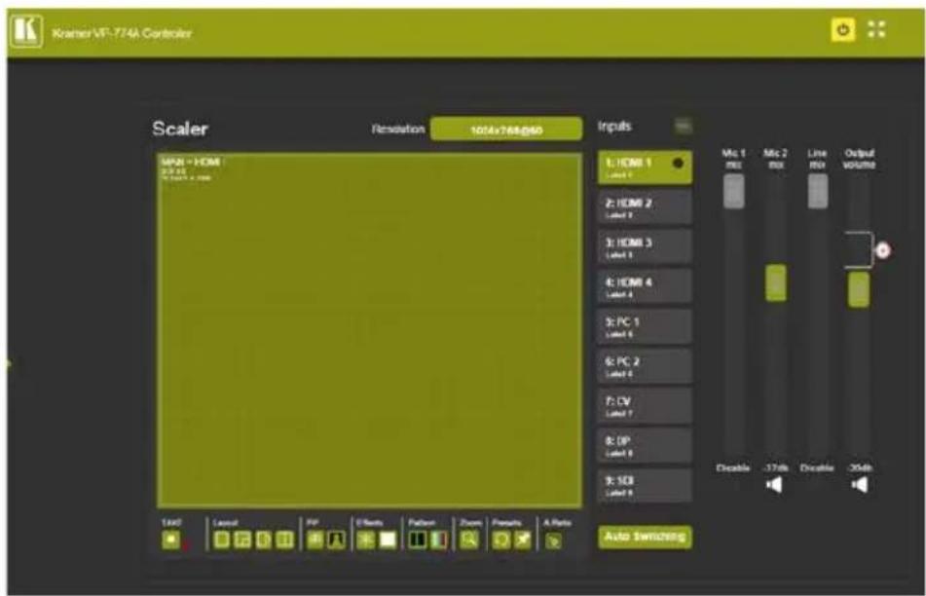Image resolution: width=926 pixels, height=596 pixels.
Task: Click the white square Effects icon
Action: coord(388,540)
